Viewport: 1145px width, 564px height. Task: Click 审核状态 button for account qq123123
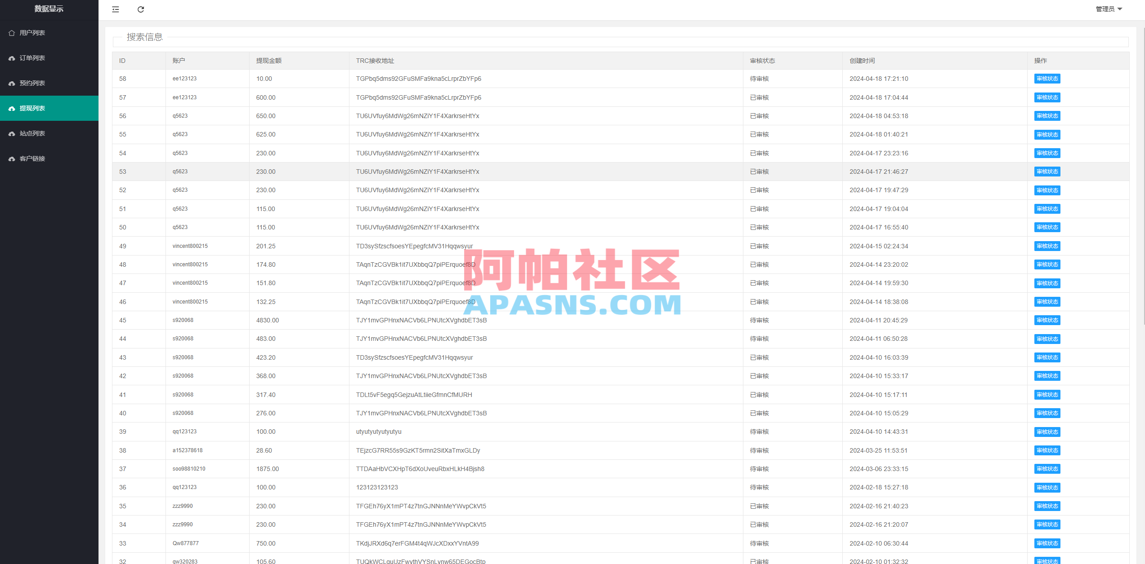[x=1047, y=432]
